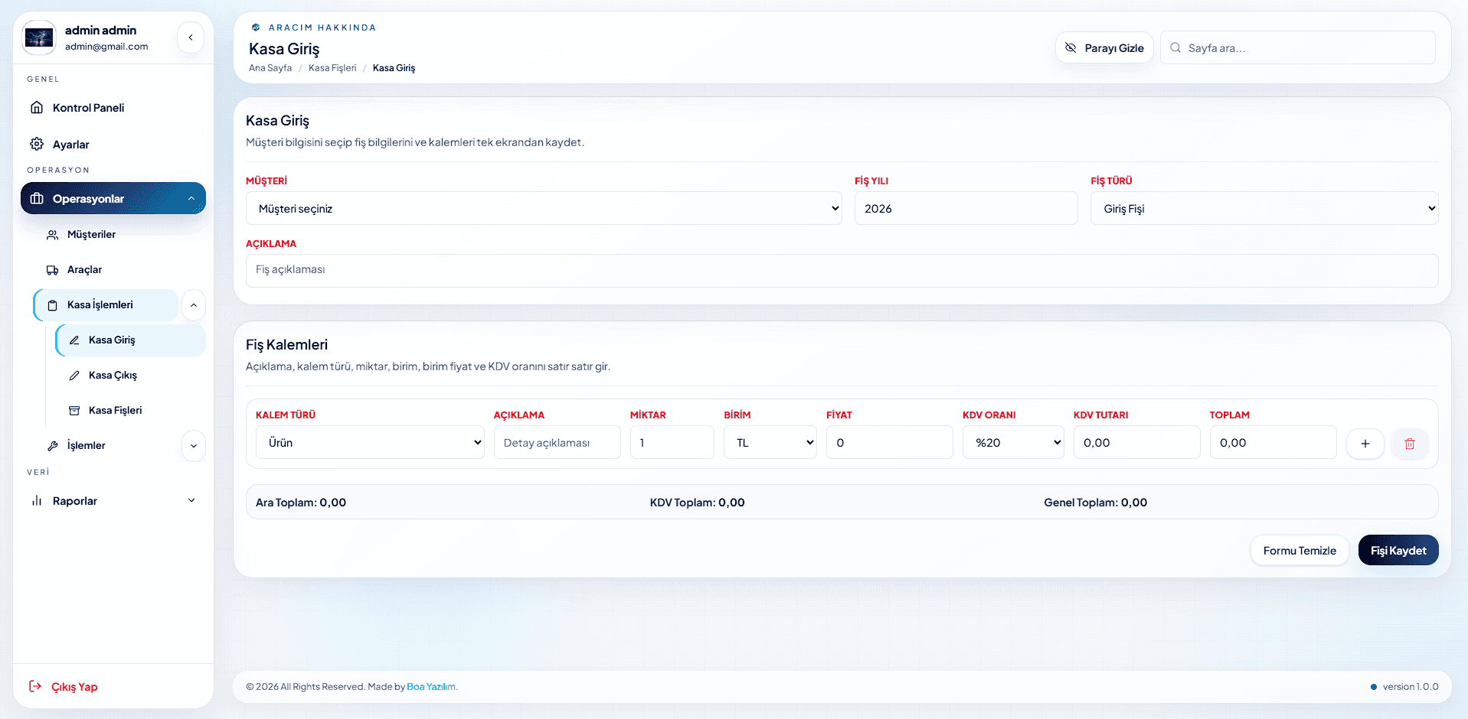Open the KDV Oranı %20 dropdown
This screenshot has width=1468, height=719.
click(x=1013, y=442)
